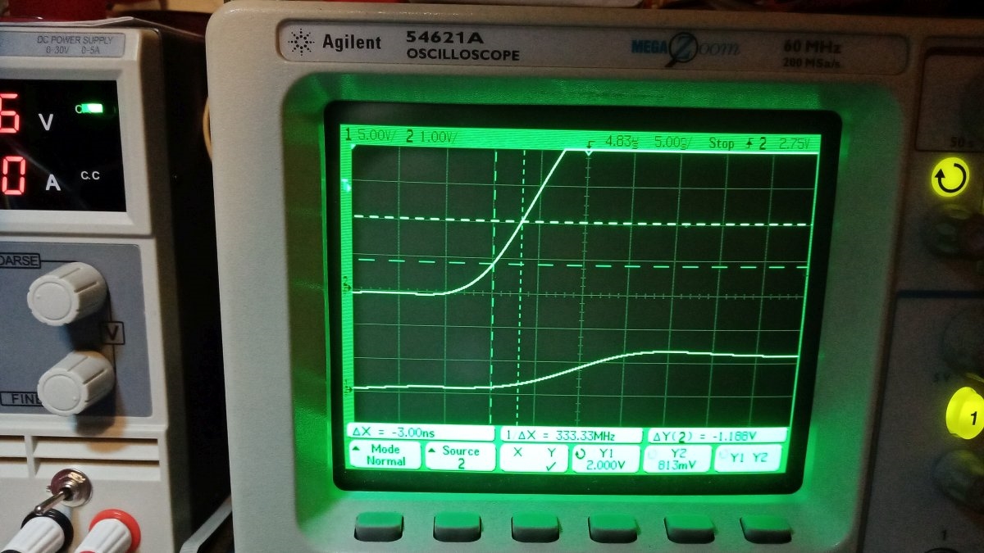
Task: Push the physical softkey beneath Y1 Y2
Action: (766, 528)
